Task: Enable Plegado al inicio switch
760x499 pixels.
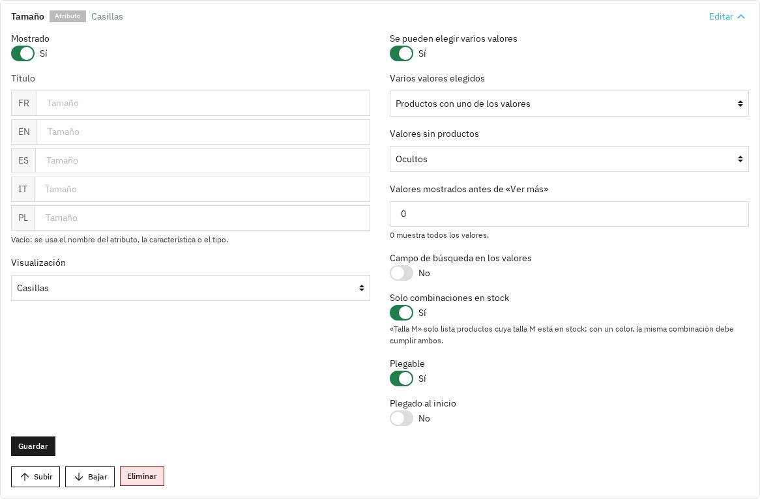Action: pos(402,419)
